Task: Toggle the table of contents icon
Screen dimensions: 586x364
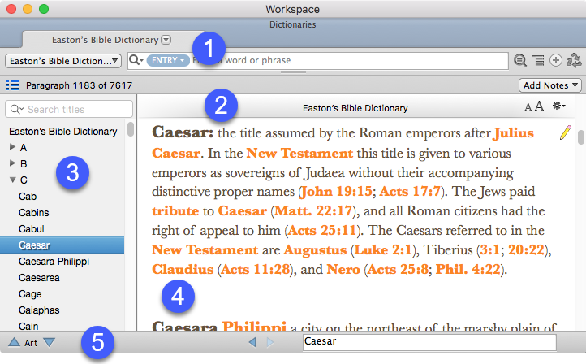Action: (12, 84)
